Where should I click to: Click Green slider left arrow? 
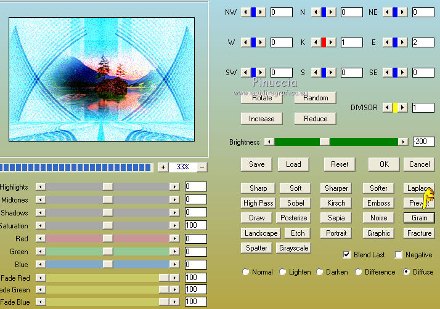pyautogui.click(x=41, y=252)
